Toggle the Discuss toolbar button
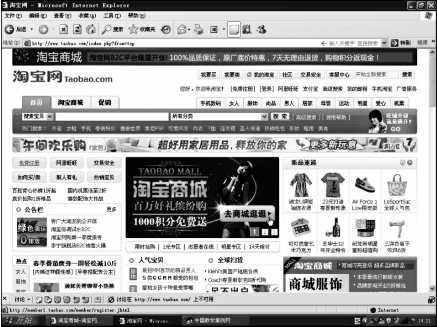 point(234,29)
